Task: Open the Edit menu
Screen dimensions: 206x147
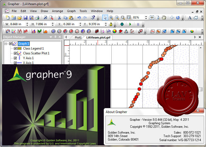Action: [x=23, y=11]
